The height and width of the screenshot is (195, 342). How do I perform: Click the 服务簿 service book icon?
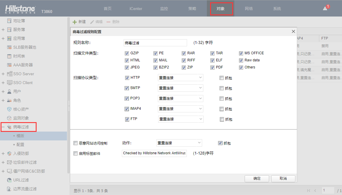[x=9, y=30]
